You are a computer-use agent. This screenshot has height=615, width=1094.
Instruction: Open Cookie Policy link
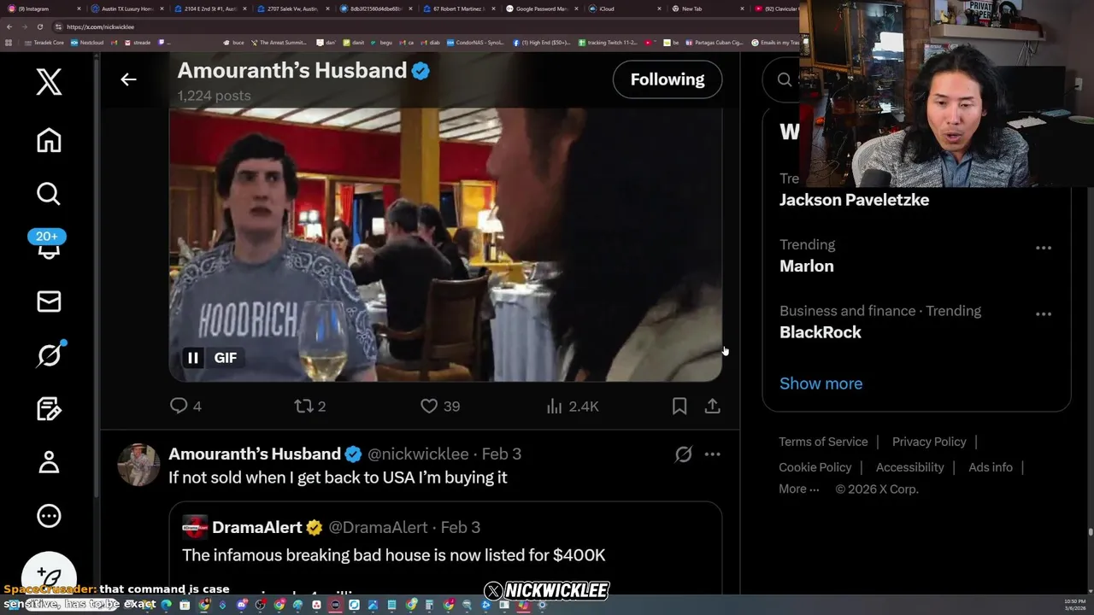815,467
